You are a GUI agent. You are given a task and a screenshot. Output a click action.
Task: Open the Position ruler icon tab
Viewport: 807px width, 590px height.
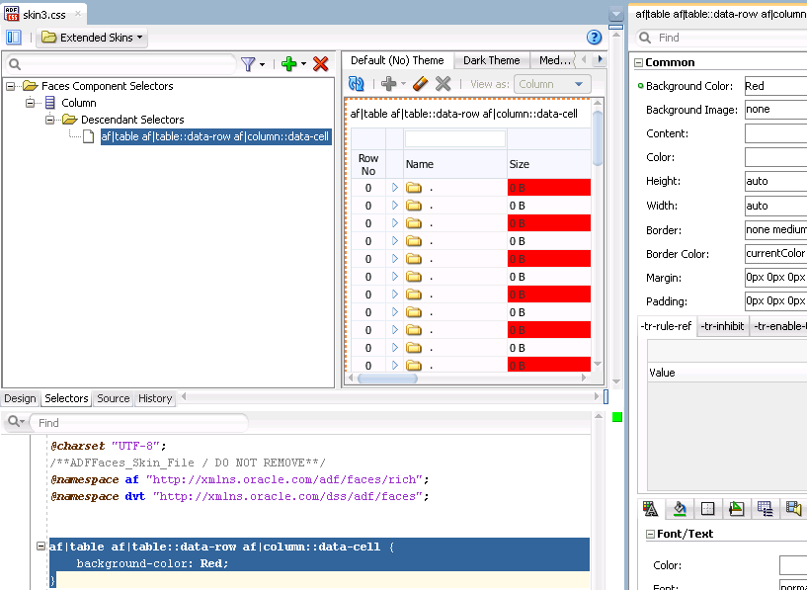coord(737,509)
